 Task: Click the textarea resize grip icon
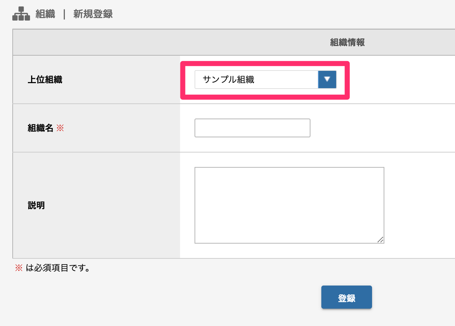coord(380,240)
